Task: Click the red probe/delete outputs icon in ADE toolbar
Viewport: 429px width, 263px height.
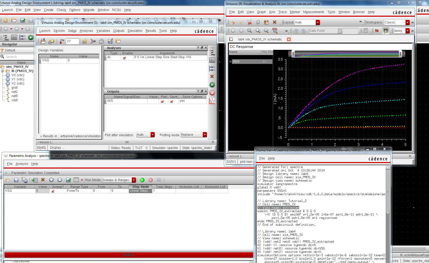Action: (93, 41)
